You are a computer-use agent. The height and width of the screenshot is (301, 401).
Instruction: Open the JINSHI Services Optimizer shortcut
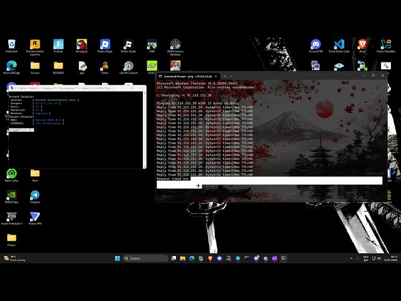pyautogui.click(x=175, y=47)
